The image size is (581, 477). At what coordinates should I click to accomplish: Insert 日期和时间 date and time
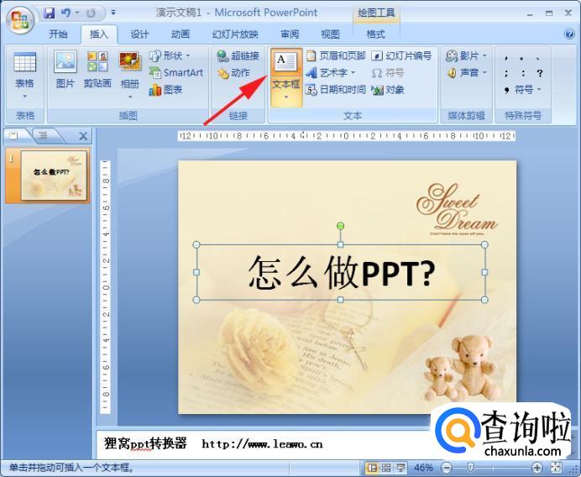(336, 89)
